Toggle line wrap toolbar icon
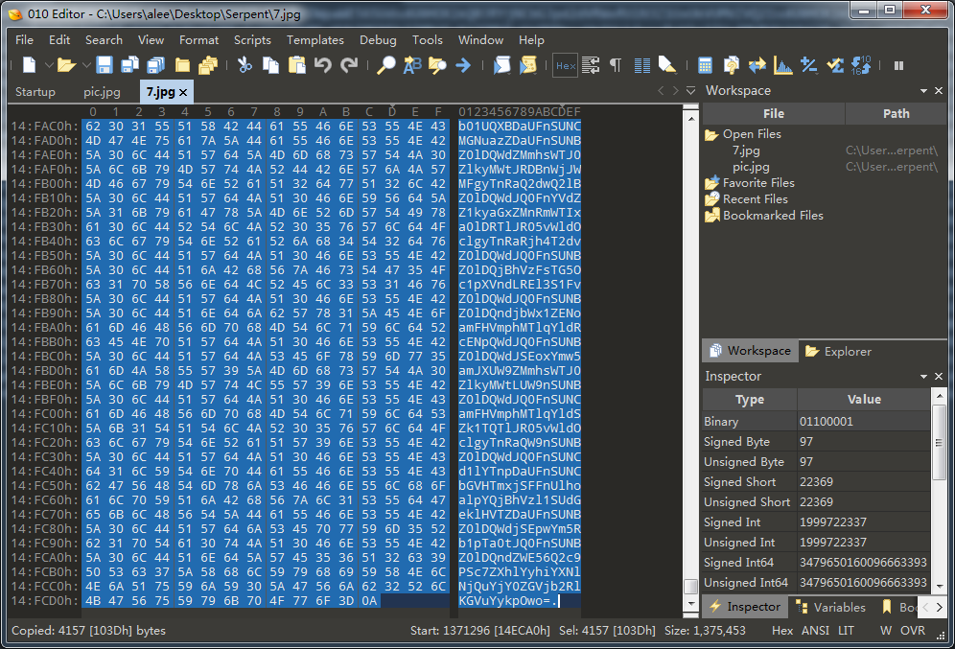The image size is (955, 649). 591,65
